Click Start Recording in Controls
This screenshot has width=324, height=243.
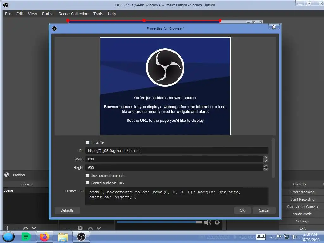tap(302, 199)
